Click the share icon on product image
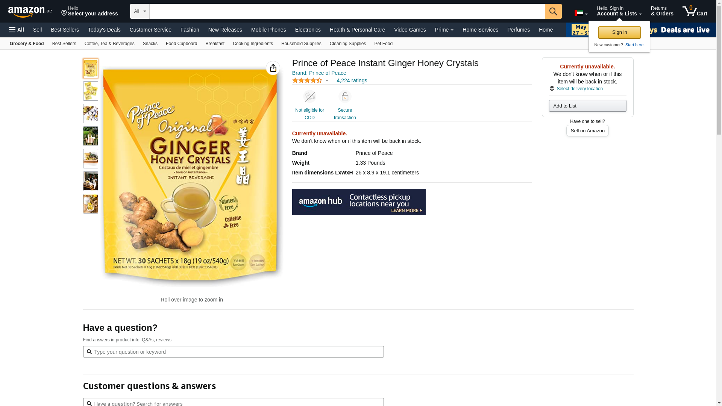This screenshot has width=722, height=406. 273,68
